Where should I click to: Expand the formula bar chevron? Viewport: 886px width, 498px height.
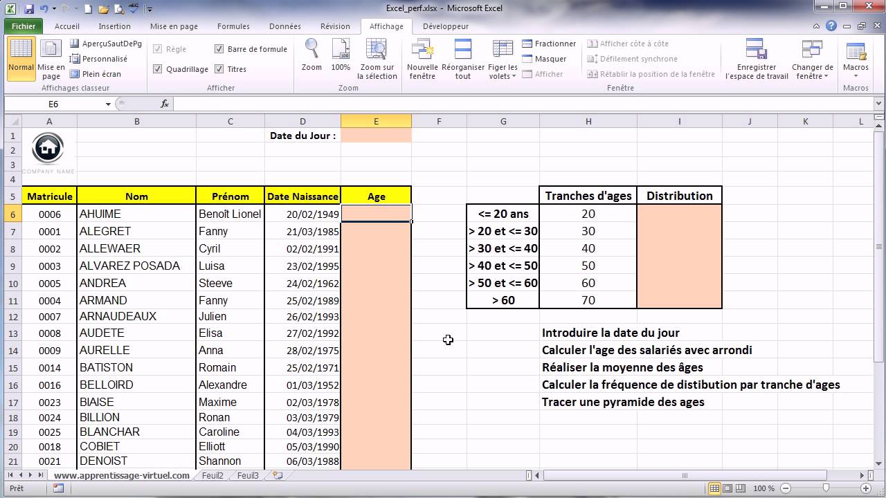tap(878, 104)
